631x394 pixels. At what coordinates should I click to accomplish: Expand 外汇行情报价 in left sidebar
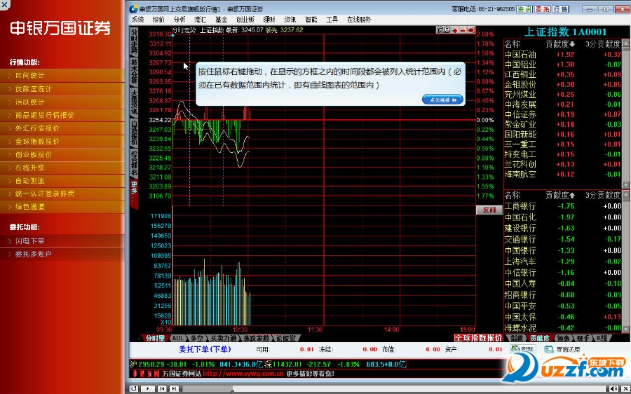click(x=62, y=128)
